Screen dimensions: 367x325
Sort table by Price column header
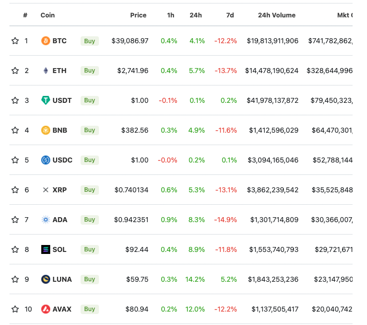(138, 15)
